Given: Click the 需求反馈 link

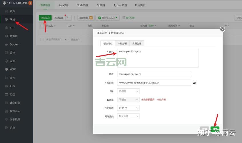Looking at the screenshot, I should (130, 18).
